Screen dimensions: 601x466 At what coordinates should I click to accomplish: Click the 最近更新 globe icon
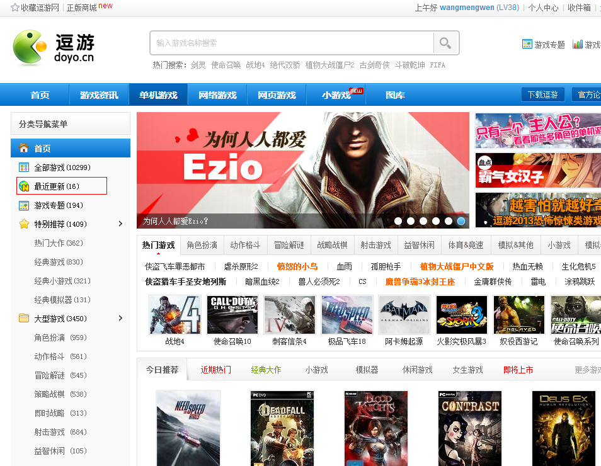tap(24, 186)
